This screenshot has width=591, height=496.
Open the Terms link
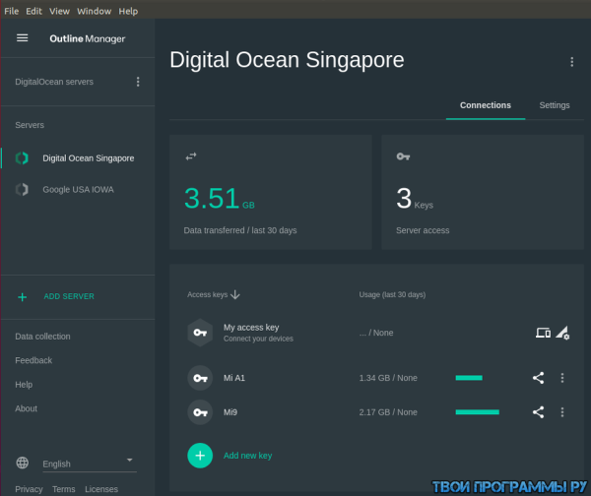64,489
